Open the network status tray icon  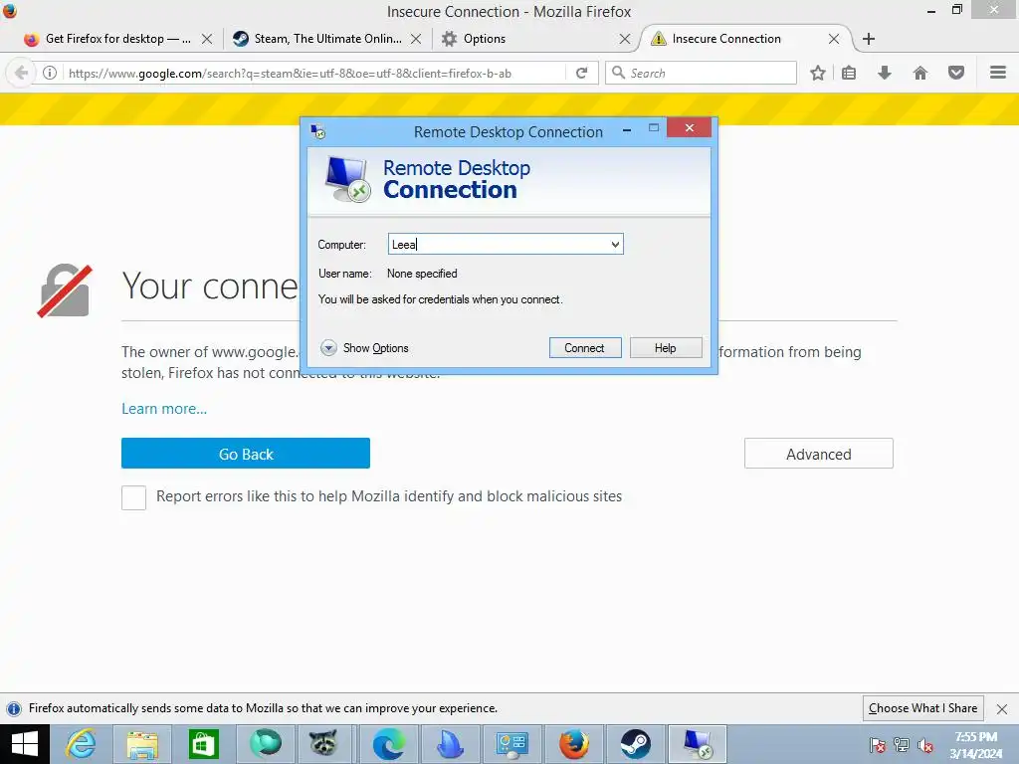tap(902, 745)
